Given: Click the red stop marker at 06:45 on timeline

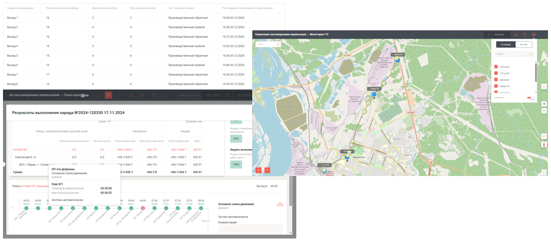Looking at the screenshot, I should point(143,208).
